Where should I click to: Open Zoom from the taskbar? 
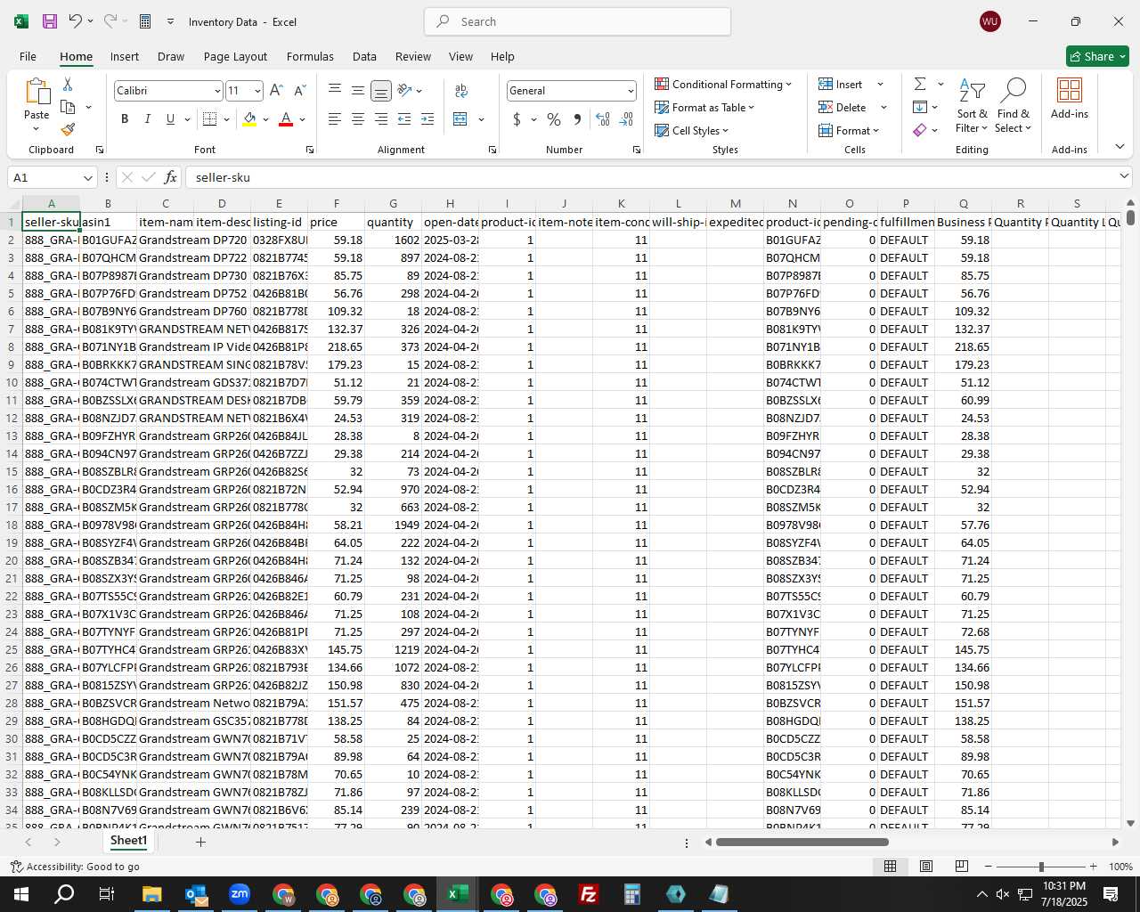[240, 894]
